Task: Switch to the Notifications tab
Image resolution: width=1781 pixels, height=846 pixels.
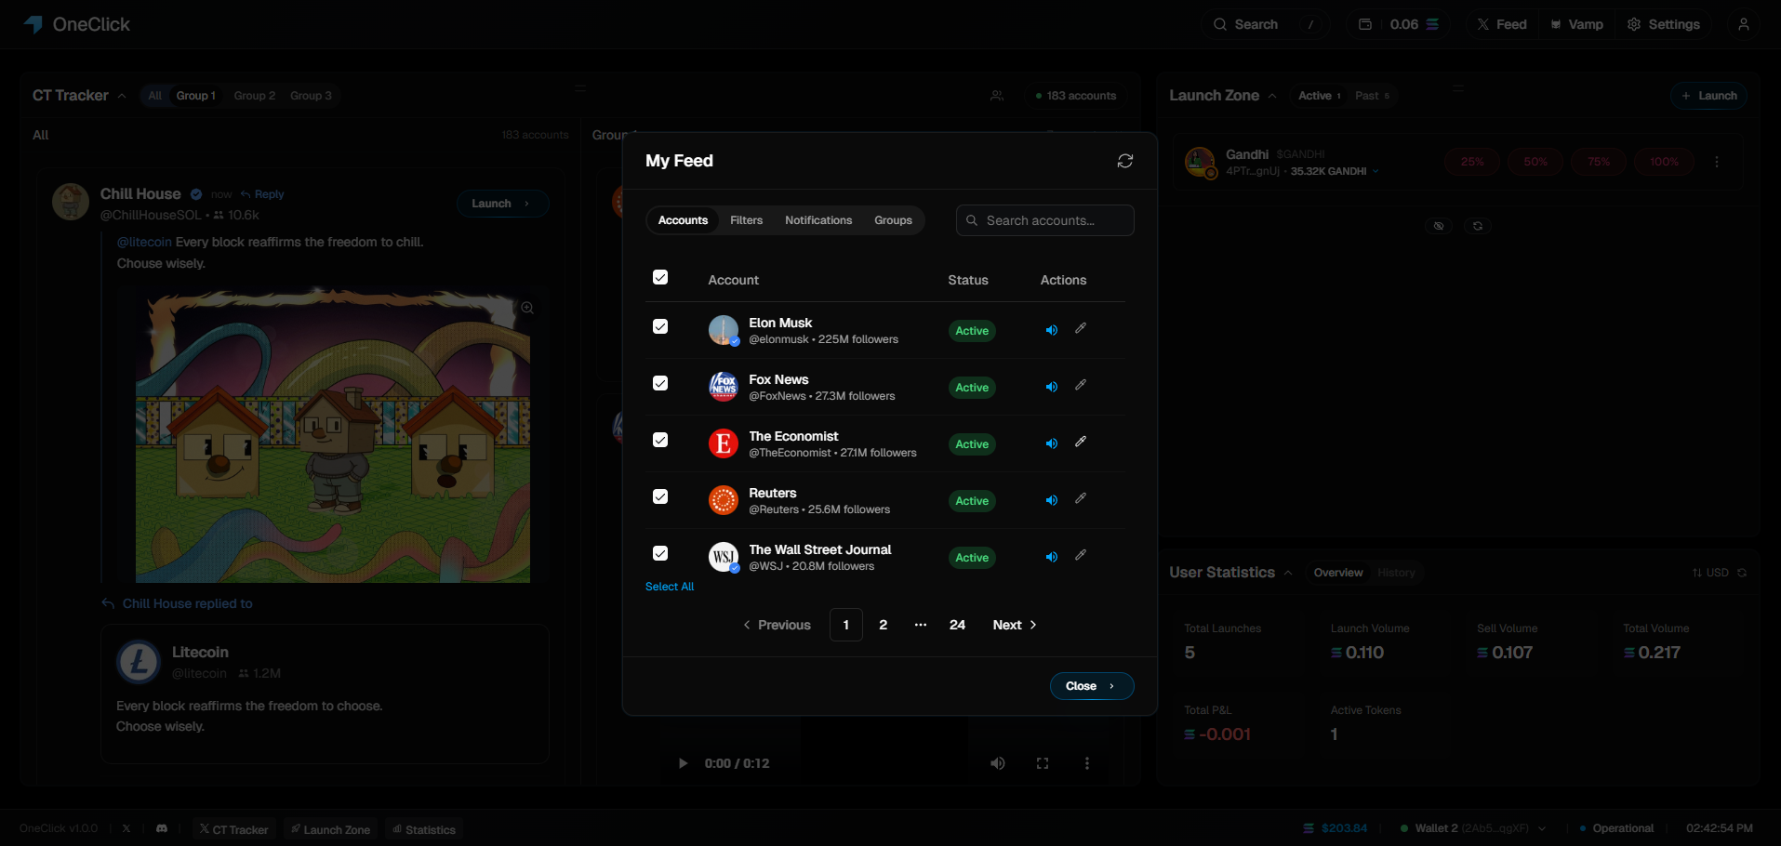Action: [818, 220]
